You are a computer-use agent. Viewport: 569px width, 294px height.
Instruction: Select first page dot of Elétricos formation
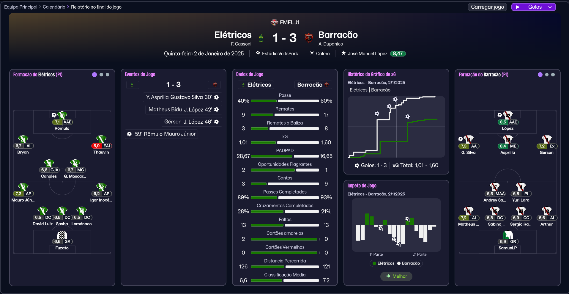pyautogui.click(x=94, y=75)
